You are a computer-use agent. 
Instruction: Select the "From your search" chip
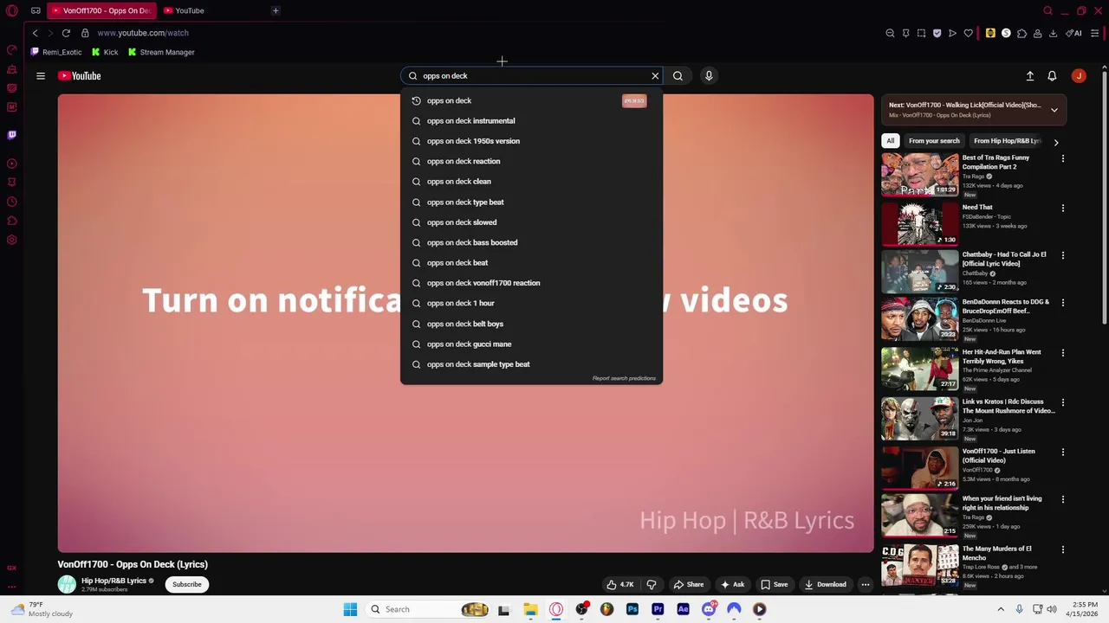coord(934,141)
